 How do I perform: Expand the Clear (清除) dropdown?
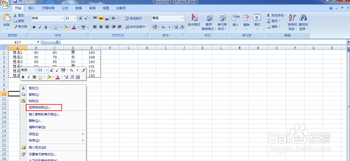click(x=279, y=27)
